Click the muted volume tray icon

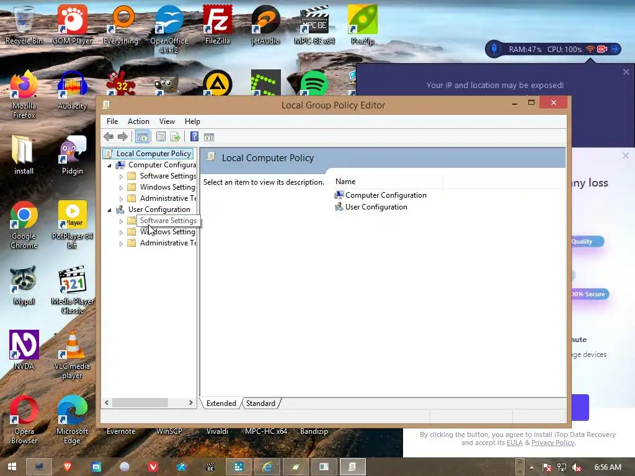click(x=577, y=467)
